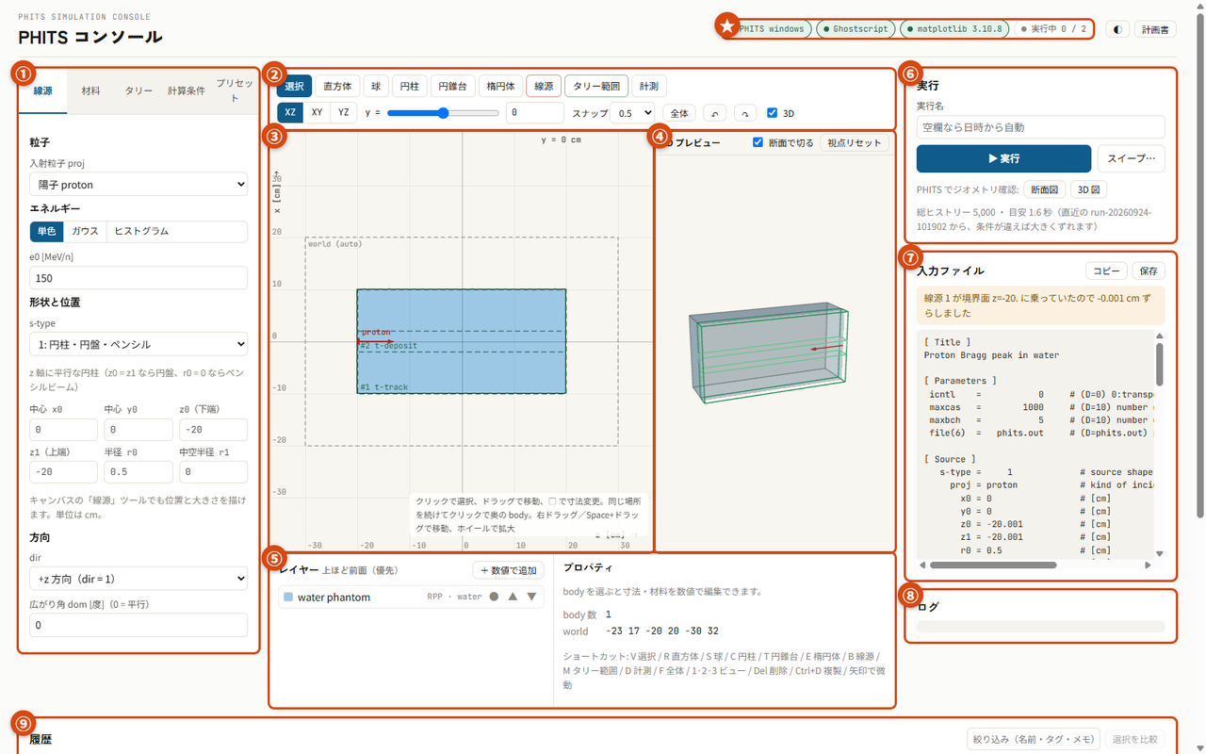
Task: Click the + 数値で追加 button
Action: (509, 570)
